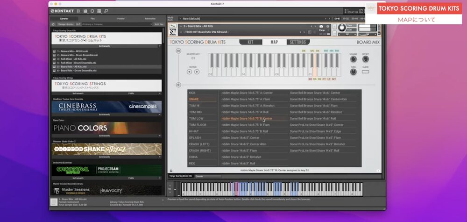Image resolution: width=467 pixels, height=222 pixels.
Task: Click the CLEAR mapping button
Action: click(x=366, y=72)
